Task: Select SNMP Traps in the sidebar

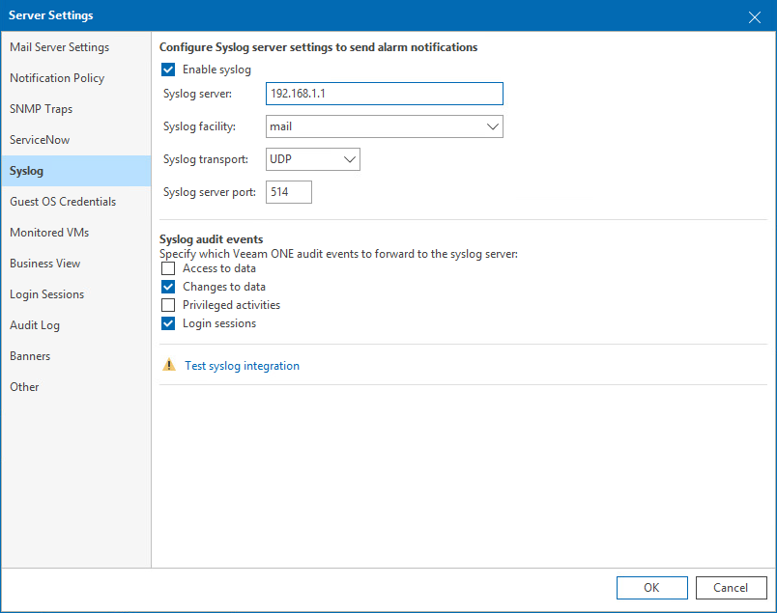Action: click(x=40, y=108)
